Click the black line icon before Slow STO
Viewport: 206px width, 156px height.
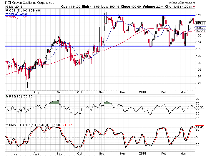[7, 125]
